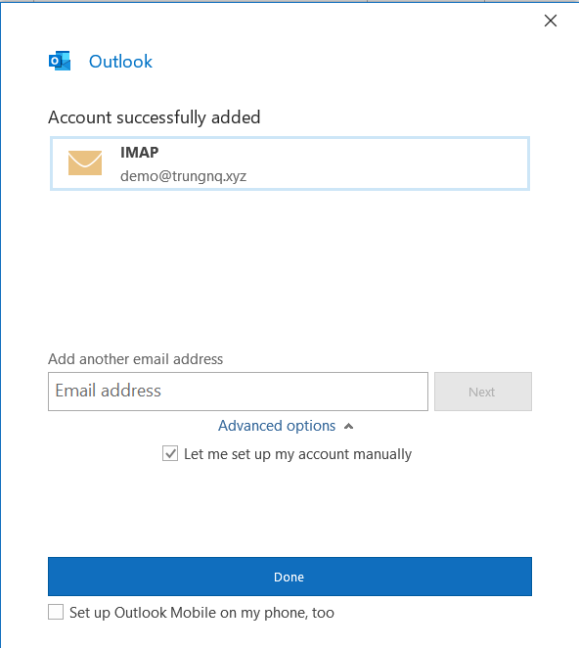Viewport: 579px width, 648px height.
Task: Click the Account successfully added heading
Action: pyautogui.click(x=155, y=117)
